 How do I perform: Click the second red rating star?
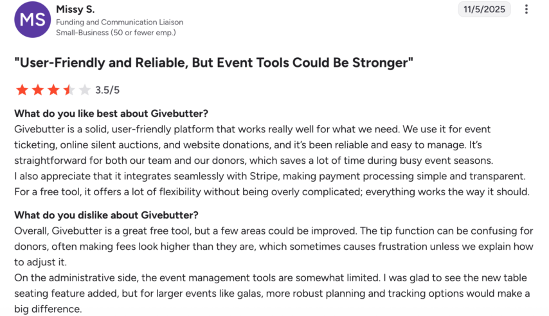pyautogui.click(x=38, y=90)
